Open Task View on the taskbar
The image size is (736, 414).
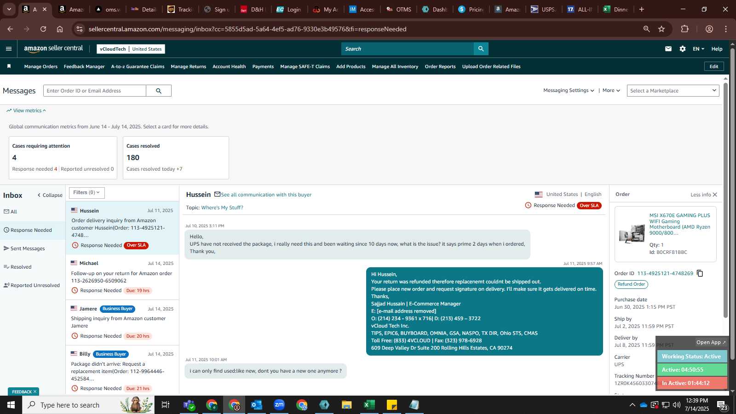point(166,405)
